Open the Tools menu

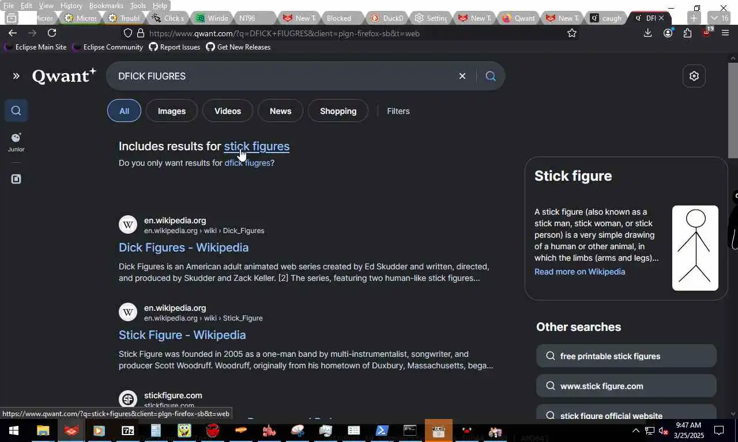coord(138,5)
